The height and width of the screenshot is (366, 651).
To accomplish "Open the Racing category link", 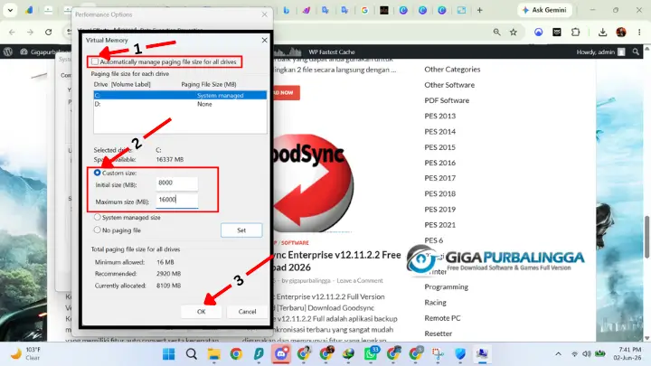I will coord(435,303).
